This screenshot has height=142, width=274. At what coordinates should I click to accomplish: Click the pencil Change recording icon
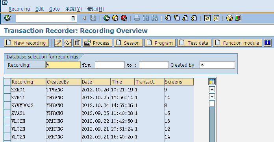pos(58,43)
